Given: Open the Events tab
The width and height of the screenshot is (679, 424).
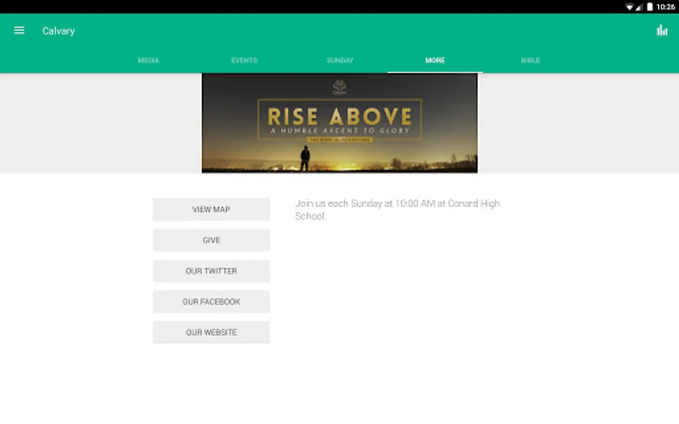Looking at the screenshot, I should point(244,60).
